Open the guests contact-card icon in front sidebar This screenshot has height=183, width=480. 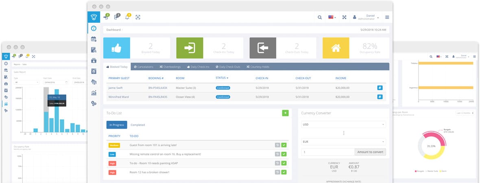pyautogui.click(x=94, y=60)
